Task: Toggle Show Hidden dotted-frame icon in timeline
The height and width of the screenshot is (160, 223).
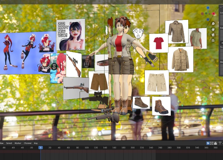Action: [212, 143]
